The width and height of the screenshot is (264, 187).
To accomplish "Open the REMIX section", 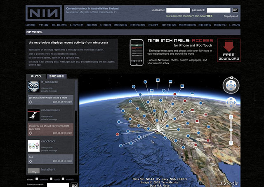I will click(92, 25).
